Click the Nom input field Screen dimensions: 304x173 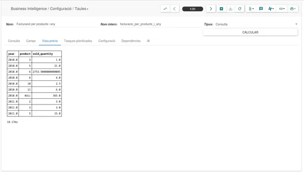coord(57,24)
